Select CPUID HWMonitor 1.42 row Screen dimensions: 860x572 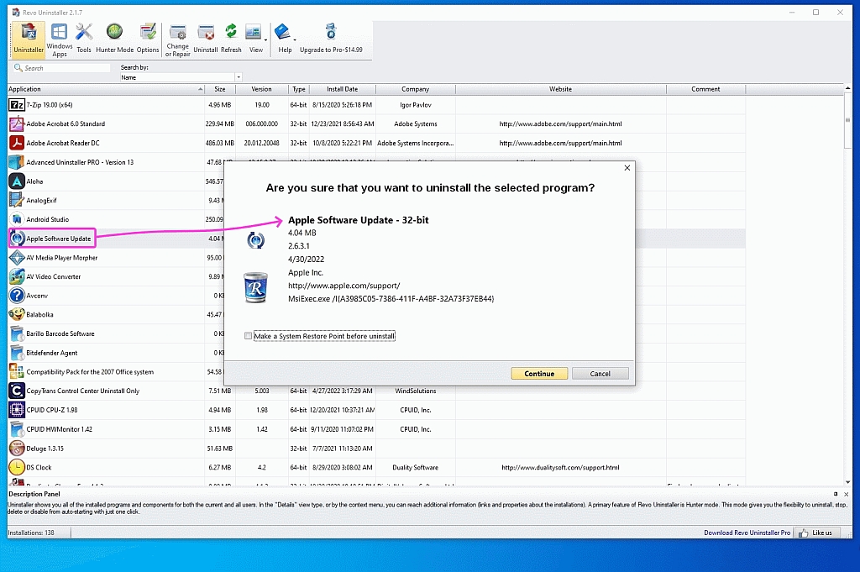(x=376, y=429)
